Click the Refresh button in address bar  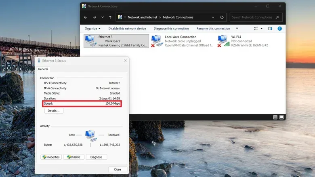222,17
